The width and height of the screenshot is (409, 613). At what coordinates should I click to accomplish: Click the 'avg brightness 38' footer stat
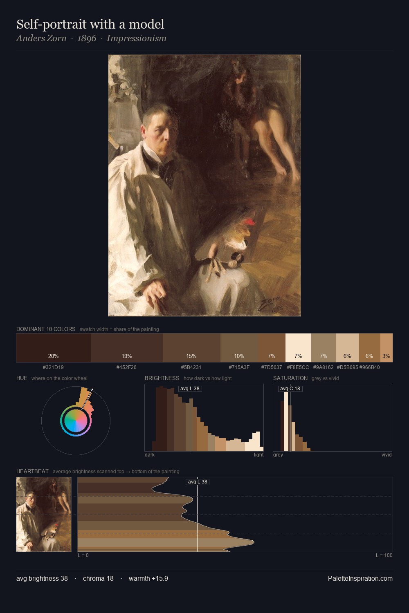click(x=42, y=578)
